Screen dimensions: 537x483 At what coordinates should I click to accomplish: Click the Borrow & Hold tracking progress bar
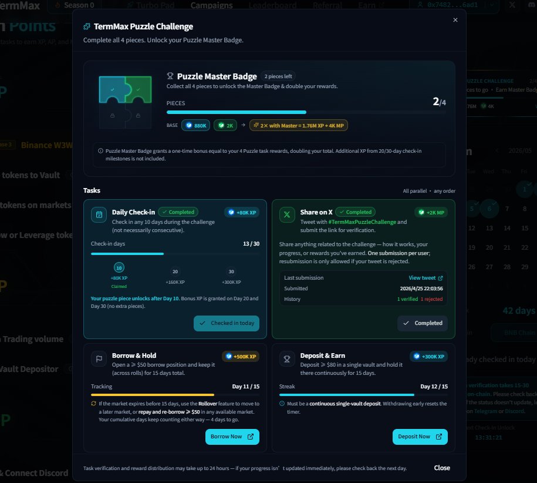(x=175, y=395)
